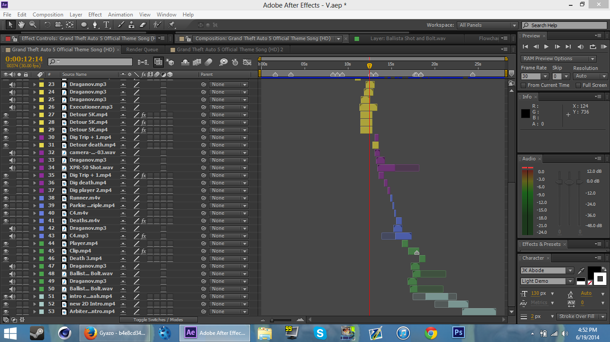Play the composition preview
This screenshot has width=610, height=342.
click(546, 47)
